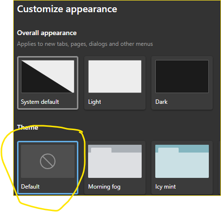
Task: Click the 'Dark' label text
Action: tap(161, 102)
